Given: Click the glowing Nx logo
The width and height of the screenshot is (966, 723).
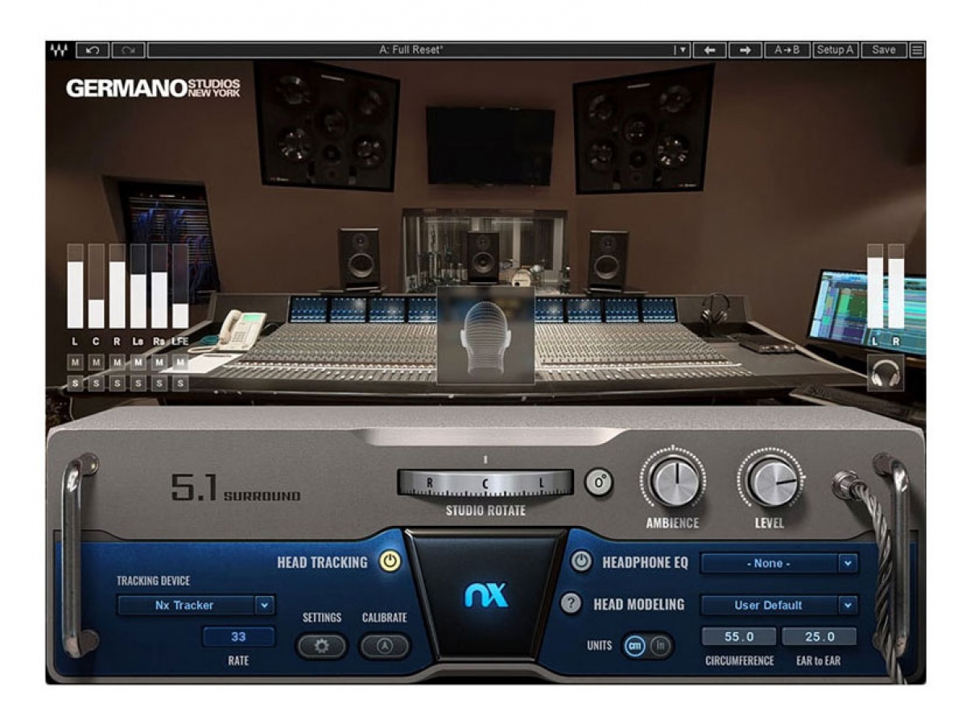Looking at the screenshot, I should click(x=486, y=595).
